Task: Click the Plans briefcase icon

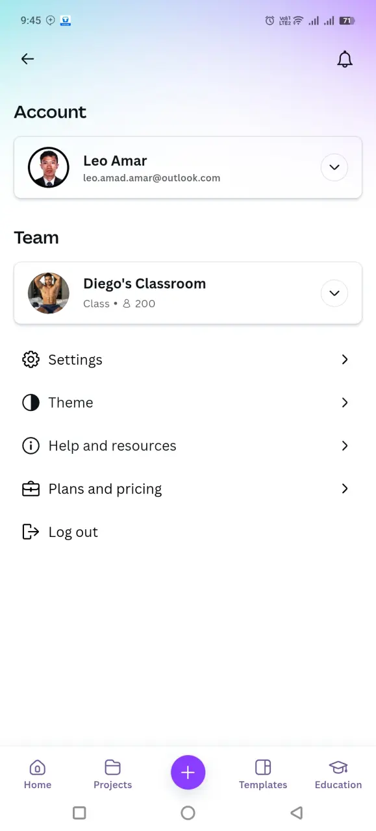Action: click(x=31, y=489)
